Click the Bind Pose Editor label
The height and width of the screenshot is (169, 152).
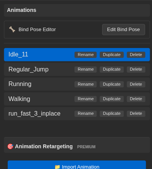click(x=37, y=30)
